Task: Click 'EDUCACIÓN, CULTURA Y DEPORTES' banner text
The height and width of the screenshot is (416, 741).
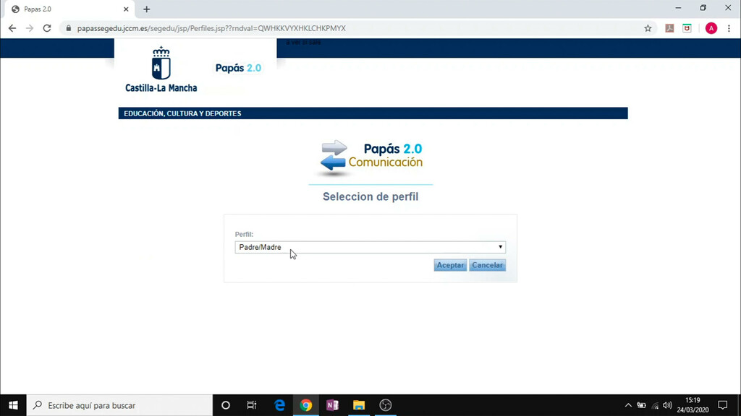Action: (x=182, y=113)
